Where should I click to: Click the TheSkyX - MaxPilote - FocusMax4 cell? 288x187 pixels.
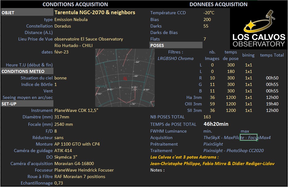tap(237, 138)
